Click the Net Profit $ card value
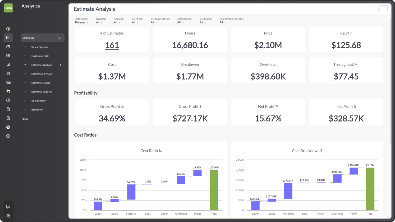The height and width of the screenshot is (222, 395). tap(346, 118)
